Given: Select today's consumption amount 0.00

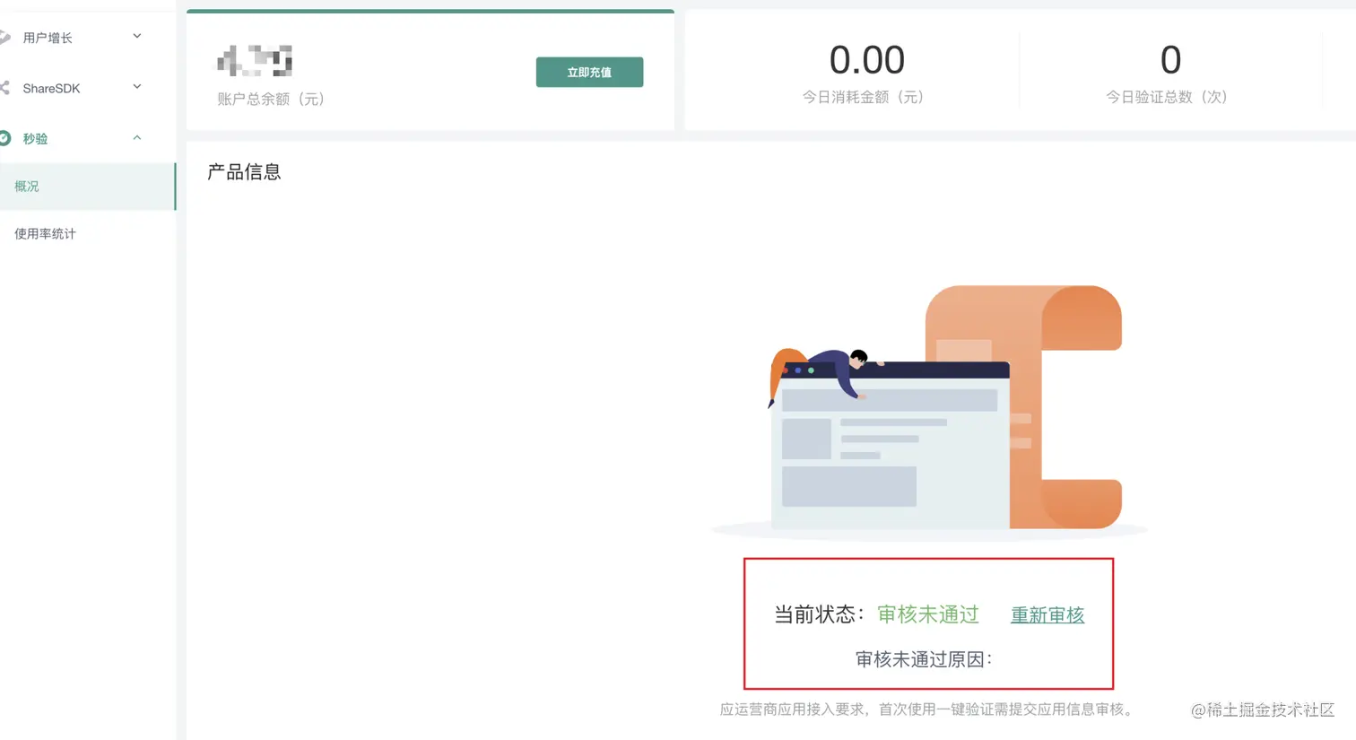Looking at the screenshot, I should tap(867, 60).
